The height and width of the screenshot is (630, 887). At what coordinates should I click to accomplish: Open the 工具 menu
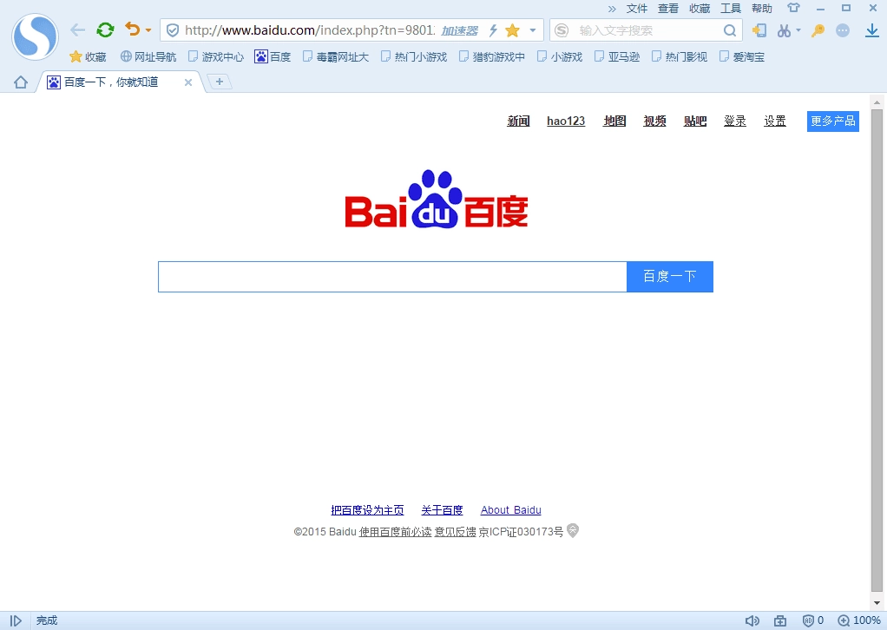pyautogui.click(x=731, y=9)
